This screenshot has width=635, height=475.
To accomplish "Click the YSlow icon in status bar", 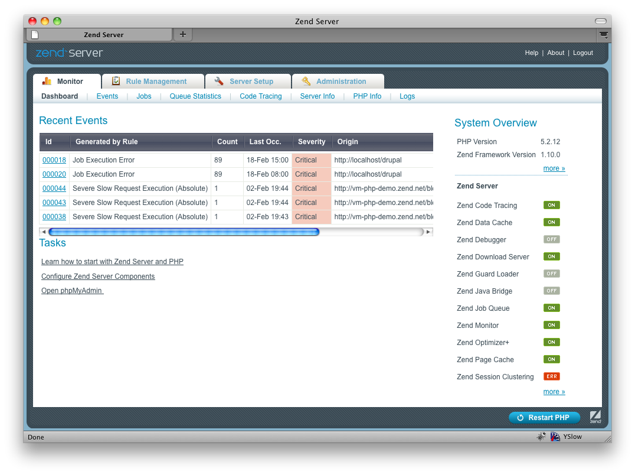I will tap(555, 437).
